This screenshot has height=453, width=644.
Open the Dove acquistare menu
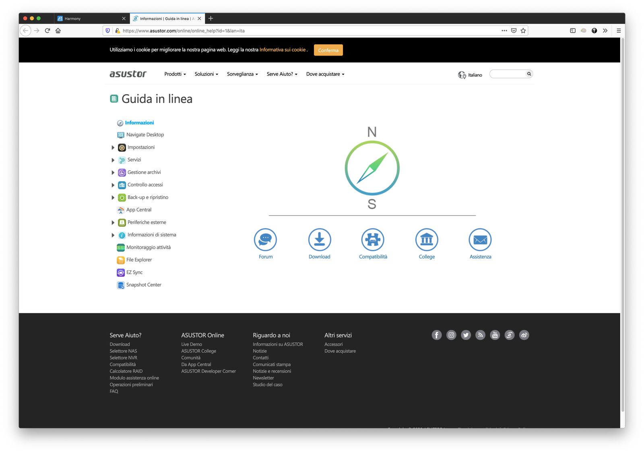(325, 74)
